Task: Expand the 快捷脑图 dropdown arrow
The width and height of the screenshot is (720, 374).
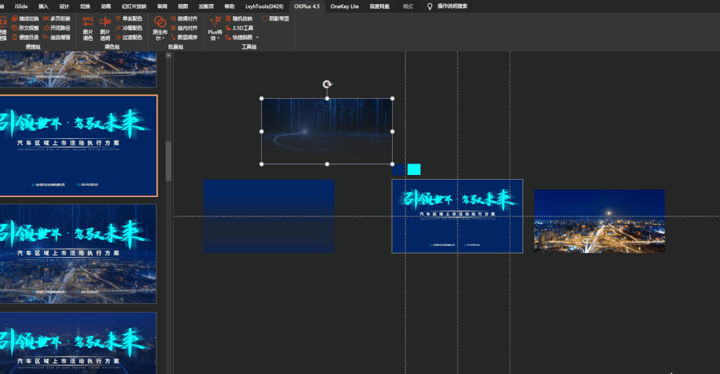Action: point(257,37)
